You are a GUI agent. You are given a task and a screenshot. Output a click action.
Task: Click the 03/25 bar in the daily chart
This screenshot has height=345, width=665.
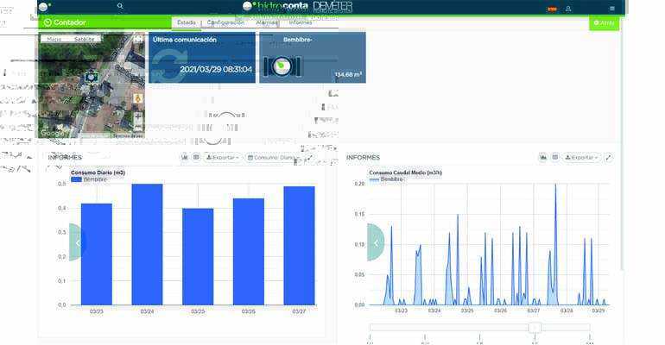(198, 256)
